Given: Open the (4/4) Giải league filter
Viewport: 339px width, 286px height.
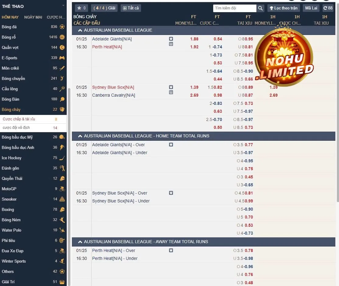Looking at the screenshot, I should [x=104, y=8].
